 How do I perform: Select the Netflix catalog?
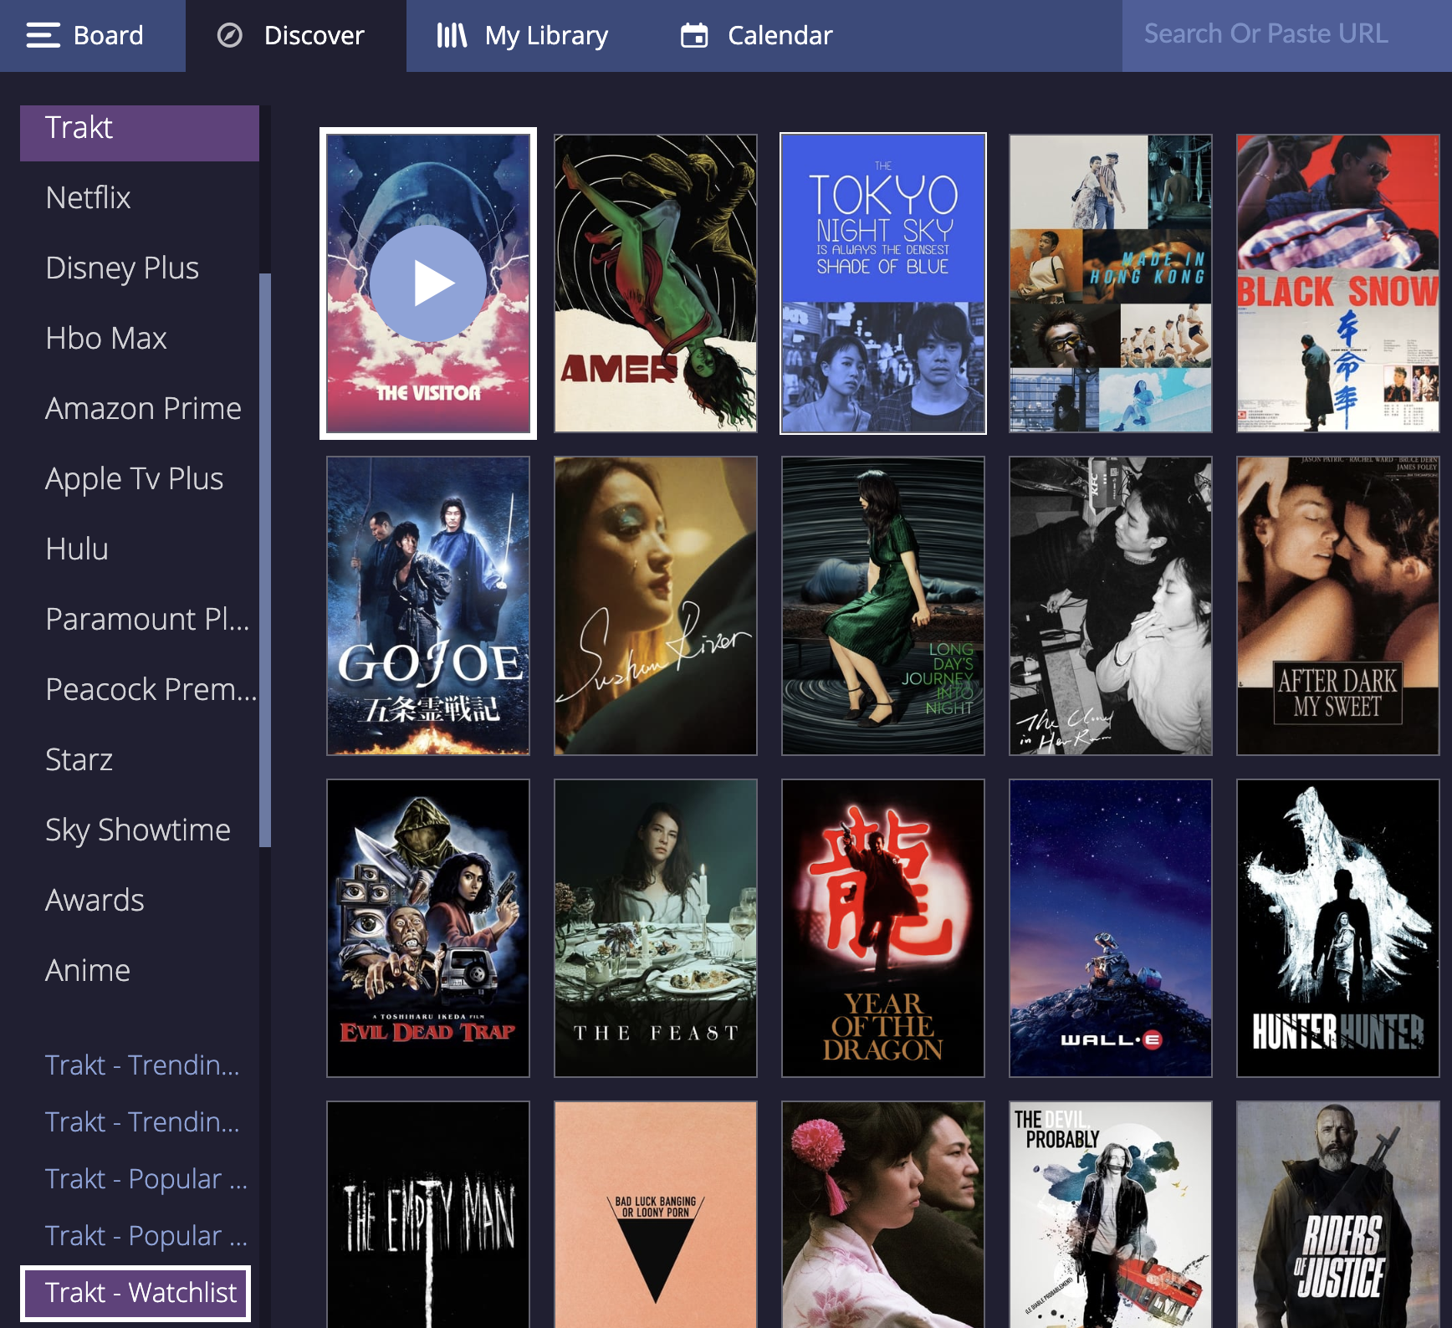(x=140, y=198)
